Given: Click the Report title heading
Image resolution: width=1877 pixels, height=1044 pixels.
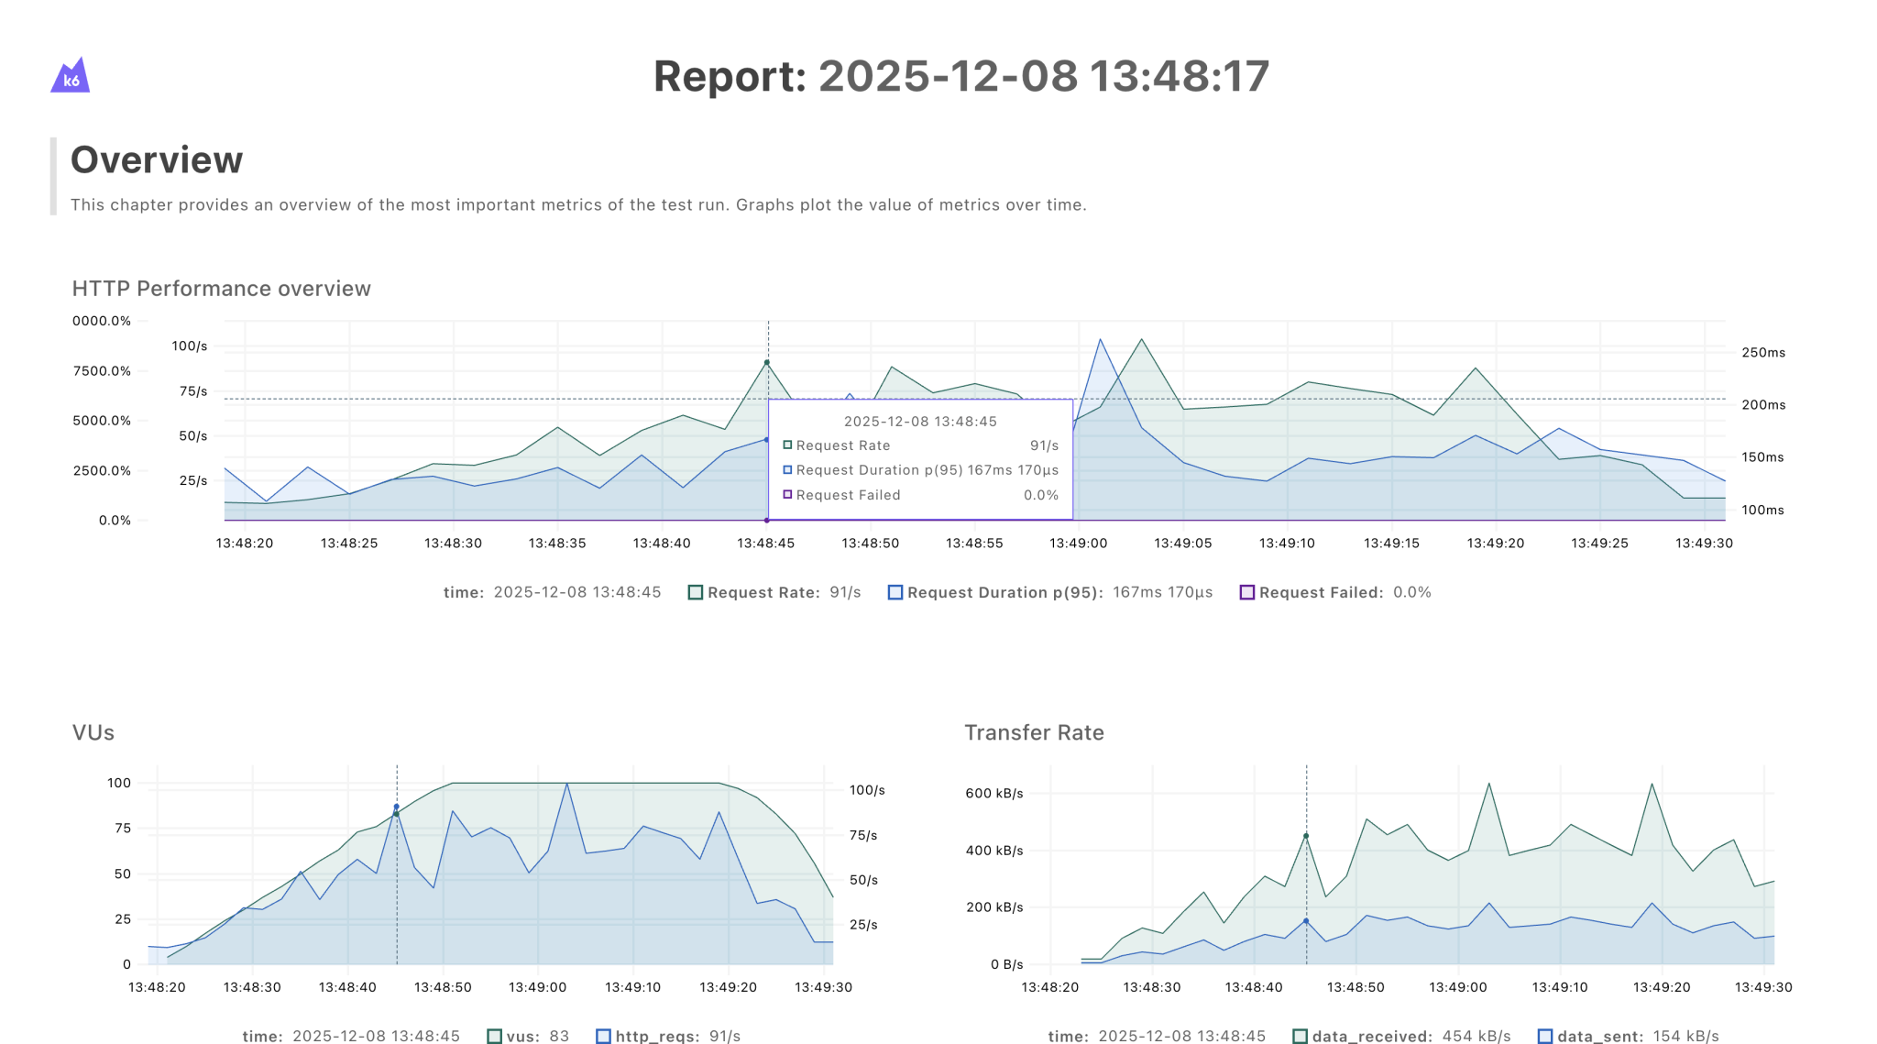Looking at the screenshot, I should coord(960,76).
